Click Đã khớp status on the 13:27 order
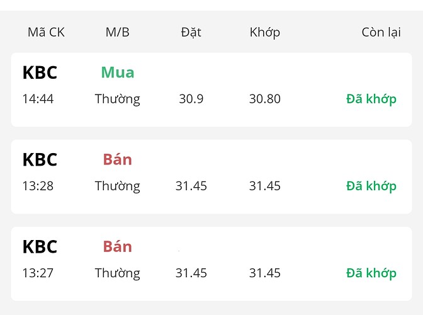This screenshot has height=315, width=423. (x=371, y=273)
